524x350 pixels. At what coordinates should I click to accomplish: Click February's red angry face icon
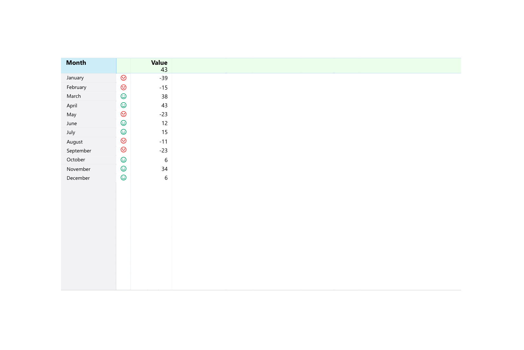123,87
